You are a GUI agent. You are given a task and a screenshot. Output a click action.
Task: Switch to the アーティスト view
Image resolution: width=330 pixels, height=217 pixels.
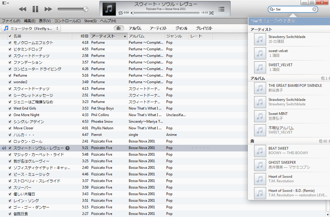click(158, 28)
